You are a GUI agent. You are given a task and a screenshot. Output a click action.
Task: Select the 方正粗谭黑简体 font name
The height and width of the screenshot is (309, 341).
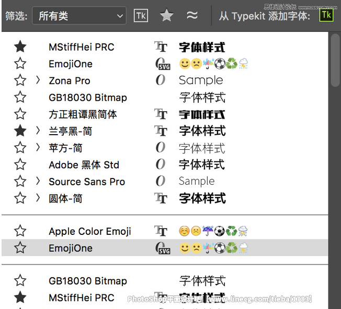coord(83,114)
